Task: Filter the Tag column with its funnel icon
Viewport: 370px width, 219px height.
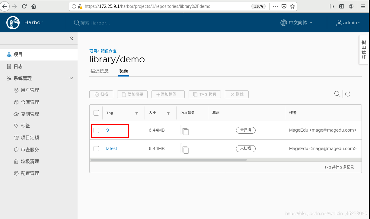Action: pos(137,113)
